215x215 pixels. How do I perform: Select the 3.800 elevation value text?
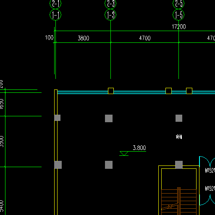[139, 148]
